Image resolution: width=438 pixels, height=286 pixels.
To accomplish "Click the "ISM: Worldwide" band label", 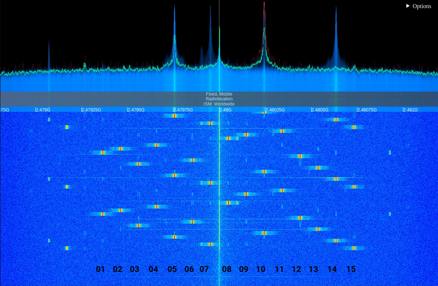I will click(219, 104).
